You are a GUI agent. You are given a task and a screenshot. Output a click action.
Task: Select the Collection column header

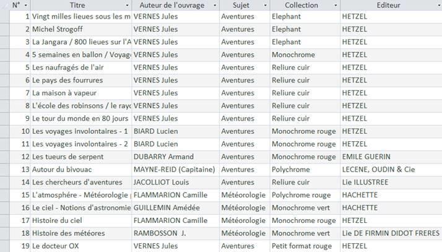click(x=305, y=5)
